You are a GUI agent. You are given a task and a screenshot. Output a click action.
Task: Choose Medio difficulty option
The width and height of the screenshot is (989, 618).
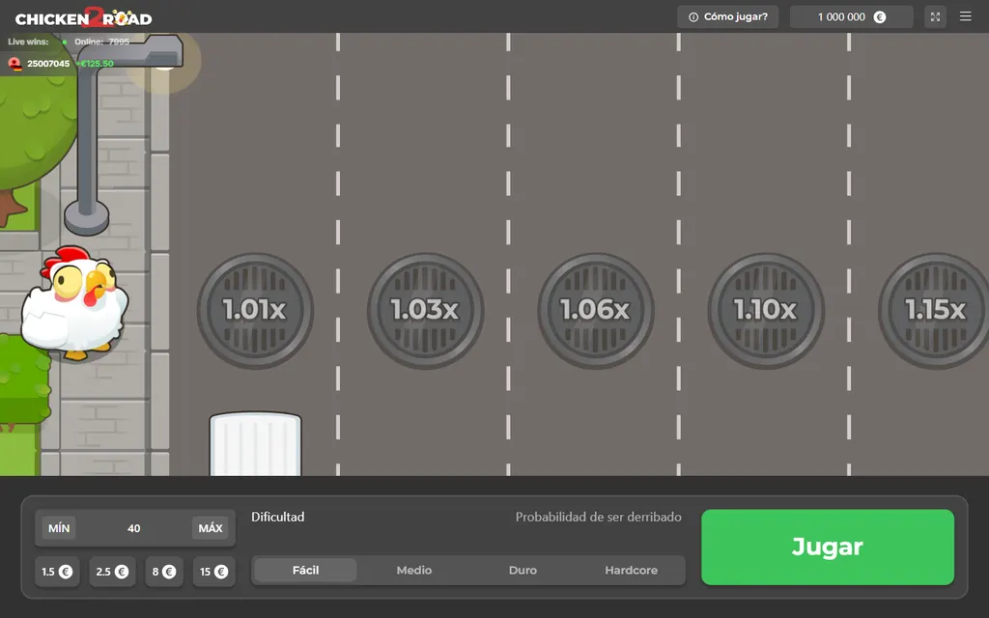click(413, 570)
